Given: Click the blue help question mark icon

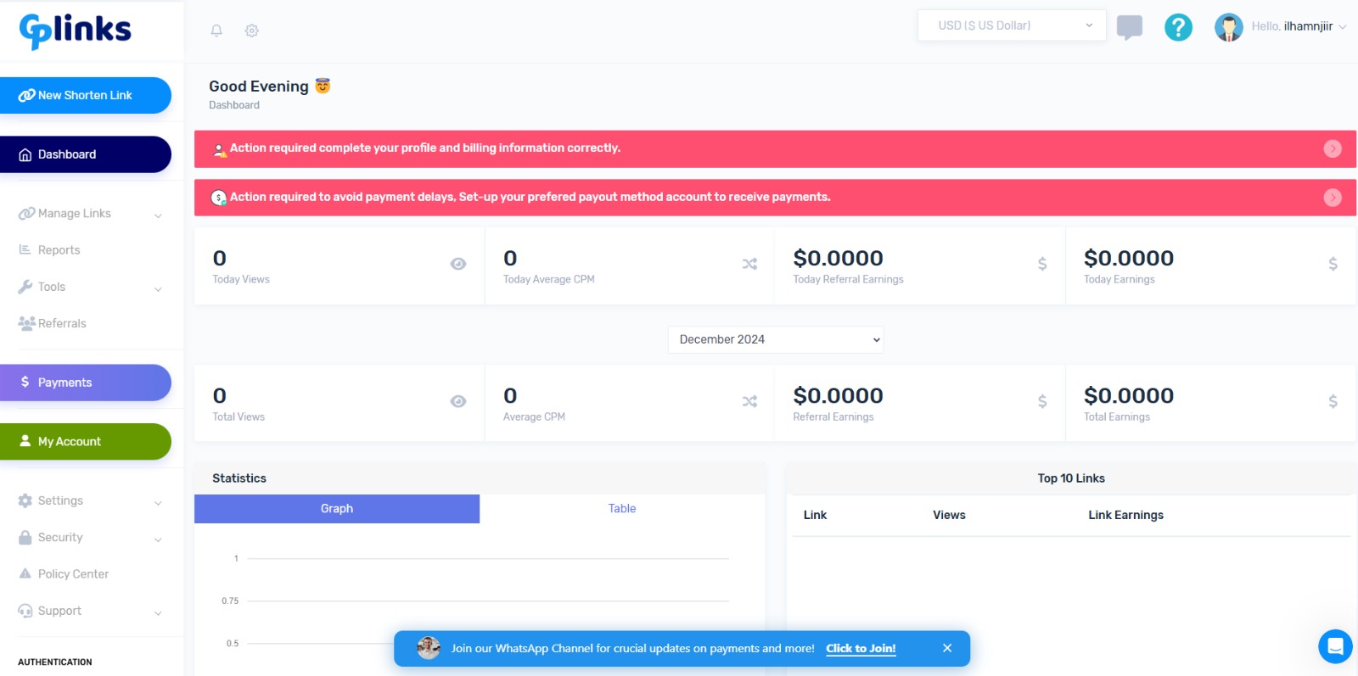Looking at the screenshot, I should click(x=1178, y=27).
